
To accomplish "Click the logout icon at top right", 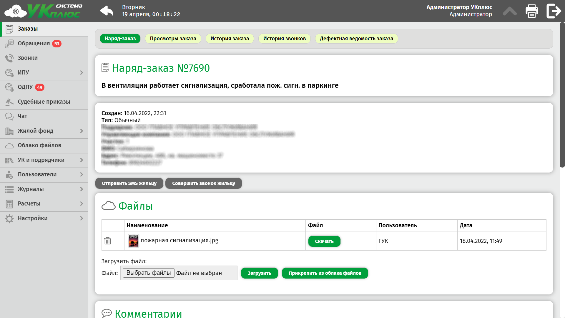I will (x=554, y=11).
